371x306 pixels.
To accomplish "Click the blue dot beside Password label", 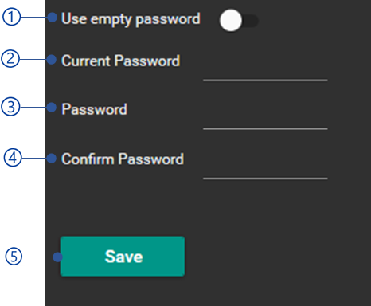I will pos(52,108).
